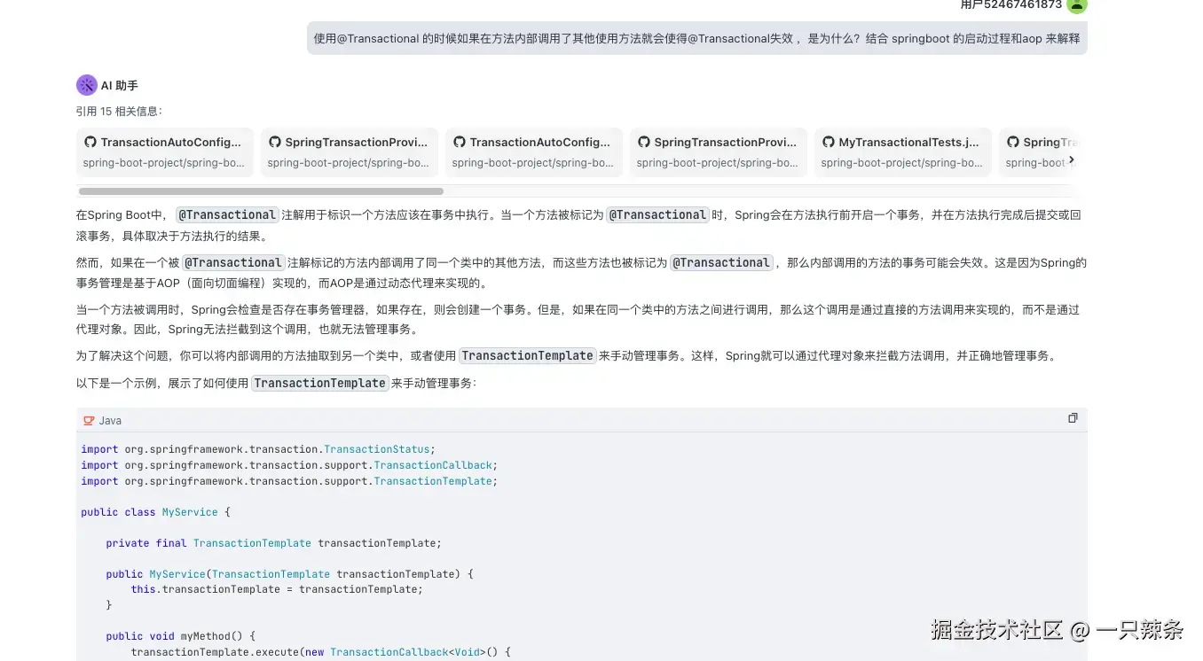Open the first TransactionAutoConfig citation card
Viewport: 1203px width, 661px height.
click(x=164, y=151)
